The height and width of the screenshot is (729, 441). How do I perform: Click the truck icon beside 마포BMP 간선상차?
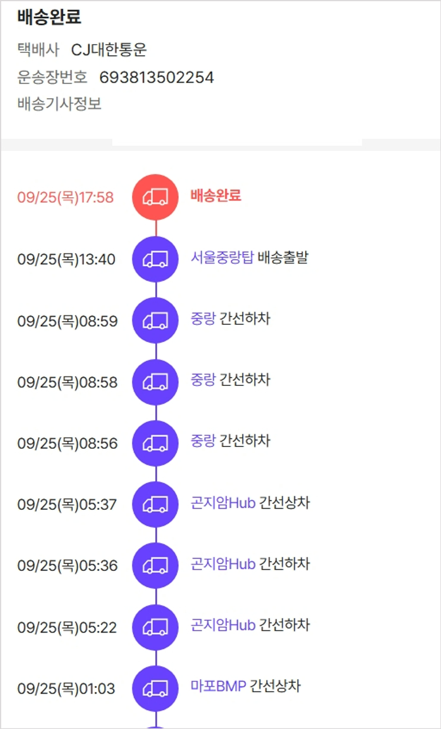click(155, 688)
